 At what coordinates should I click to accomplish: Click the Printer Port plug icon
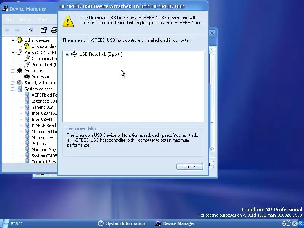(x=27, y=65)
